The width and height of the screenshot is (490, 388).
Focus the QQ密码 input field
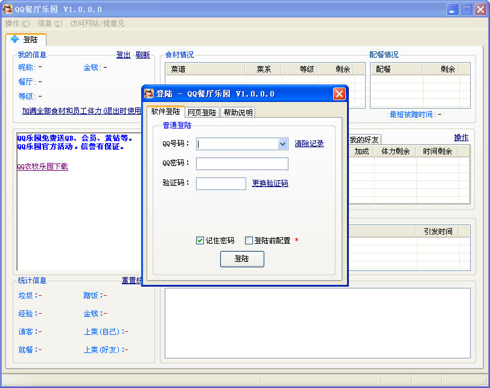(242, 164)
